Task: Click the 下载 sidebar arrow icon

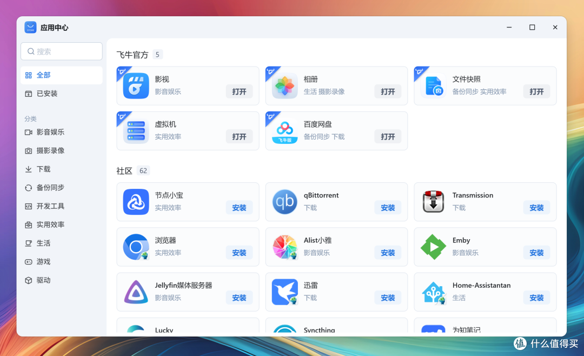Action: pyautogui.click(x=28, y=169)
